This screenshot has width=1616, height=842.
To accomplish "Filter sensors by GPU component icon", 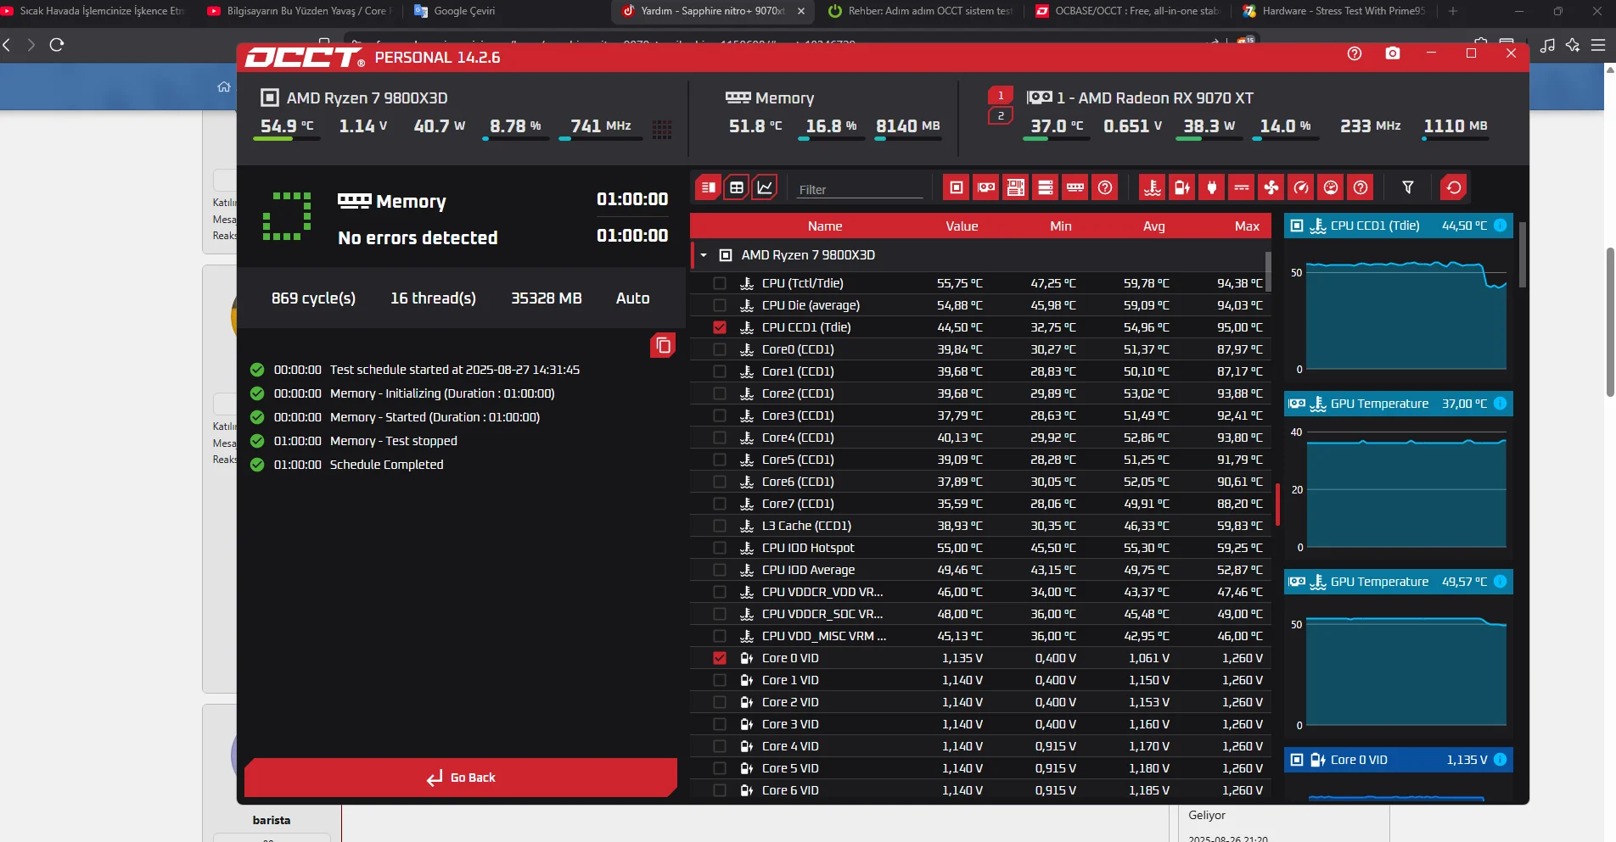I will [986, 187].
